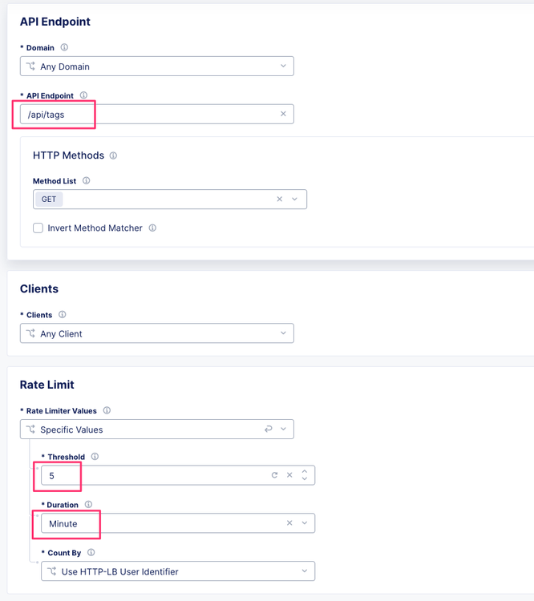Reset Rate Limiter Values with the return-arrow icon

[269, 430]
